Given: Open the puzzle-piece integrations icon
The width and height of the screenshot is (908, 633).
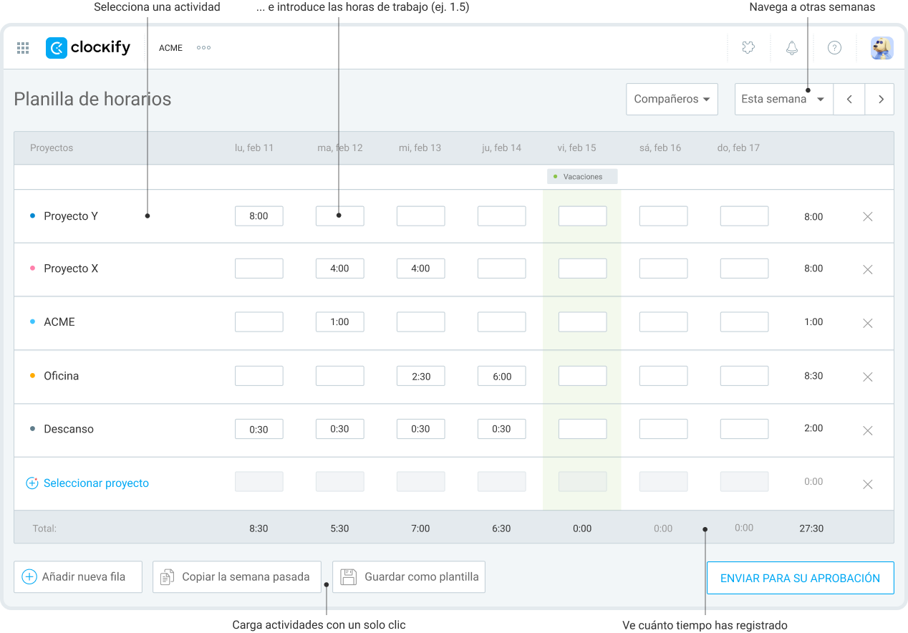Looking at the screenshot, I should (748, 48).
